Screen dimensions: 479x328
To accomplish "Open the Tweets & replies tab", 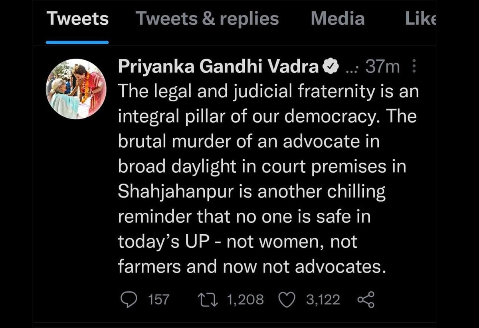I will click(x=207, y=19).
